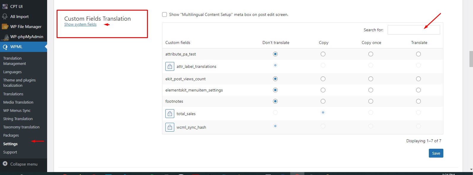
Task: Select Copy for elementskit_menuitem_settings
Action: pyautogui.click(x=323, y=90)
